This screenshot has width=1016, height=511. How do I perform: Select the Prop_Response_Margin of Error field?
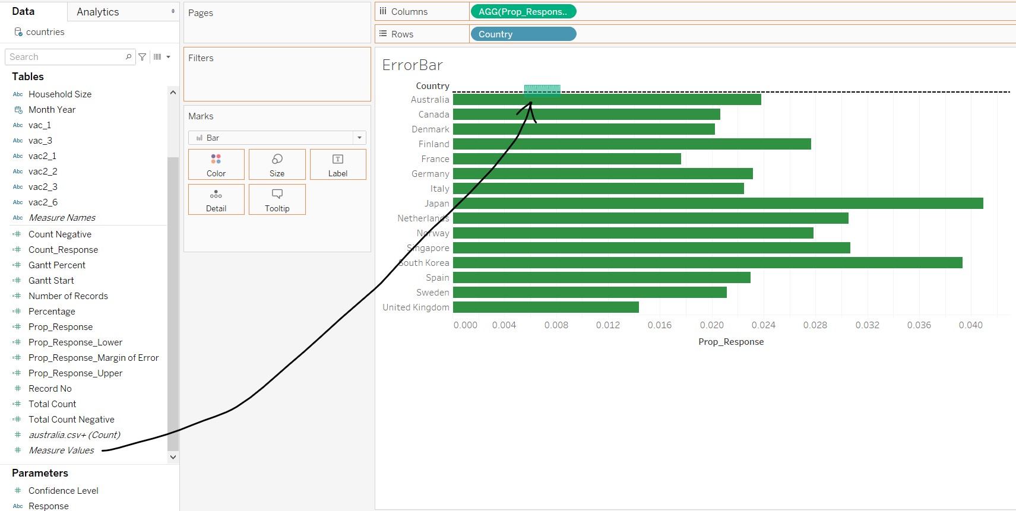point(93,358)
